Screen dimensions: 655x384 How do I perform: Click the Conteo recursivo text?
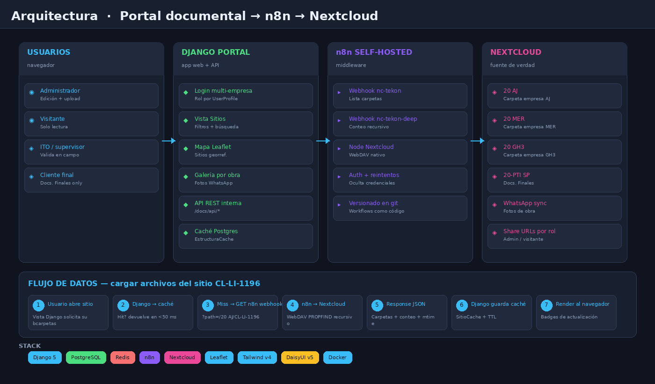point(369,127)
